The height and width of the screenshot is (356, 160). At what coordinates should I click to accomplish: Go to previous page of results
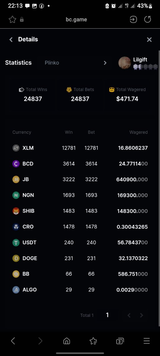(x=129, y=315)
